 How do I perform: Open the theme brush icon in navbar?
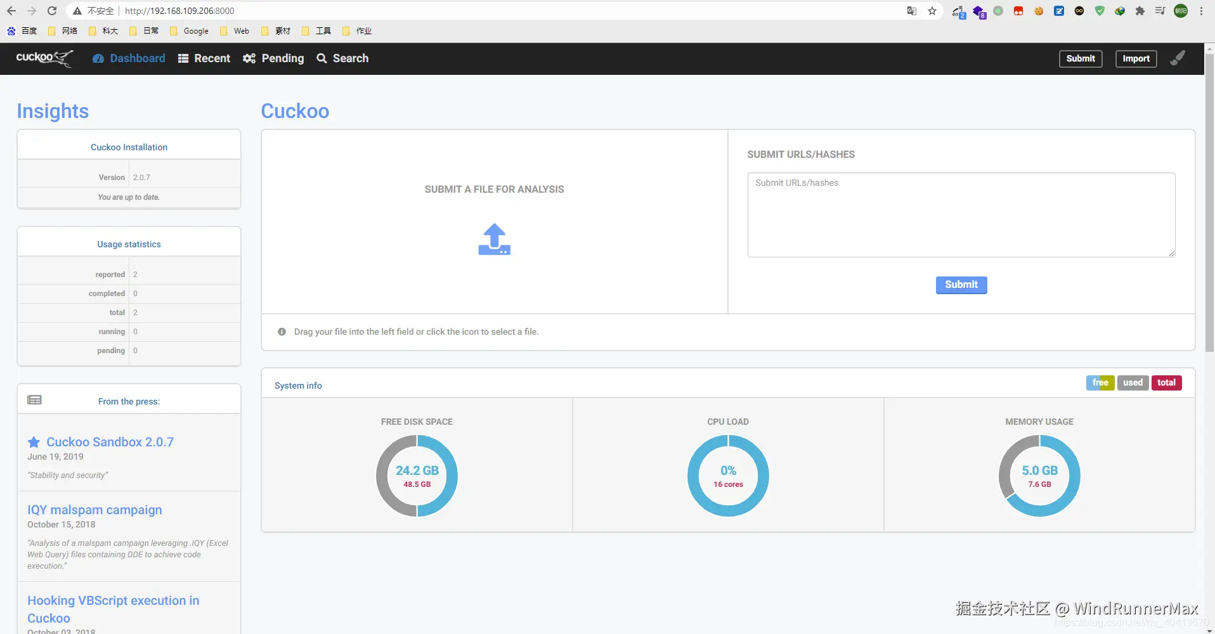[1178, 58]
